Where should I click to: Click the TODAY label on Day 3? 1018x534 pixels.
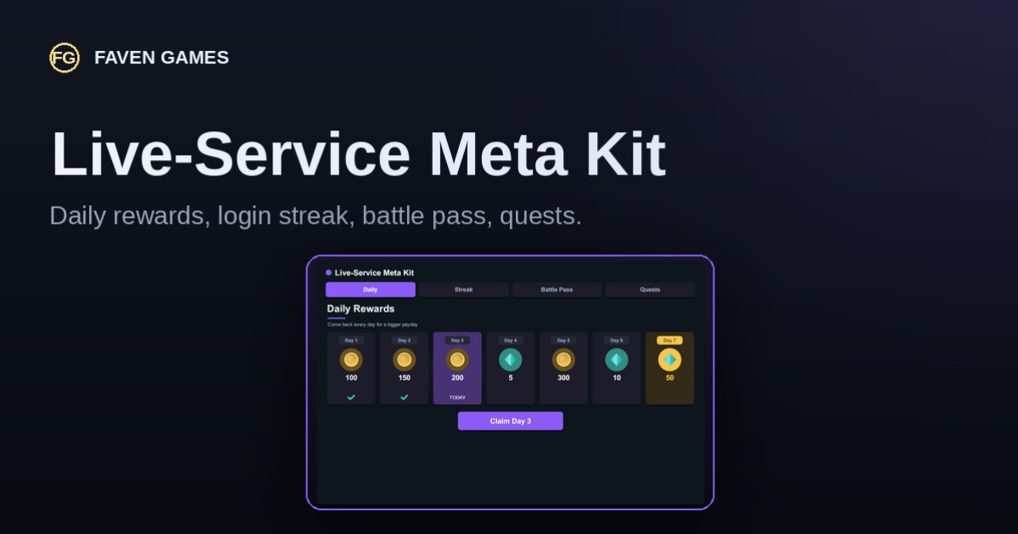click(457, 398)
